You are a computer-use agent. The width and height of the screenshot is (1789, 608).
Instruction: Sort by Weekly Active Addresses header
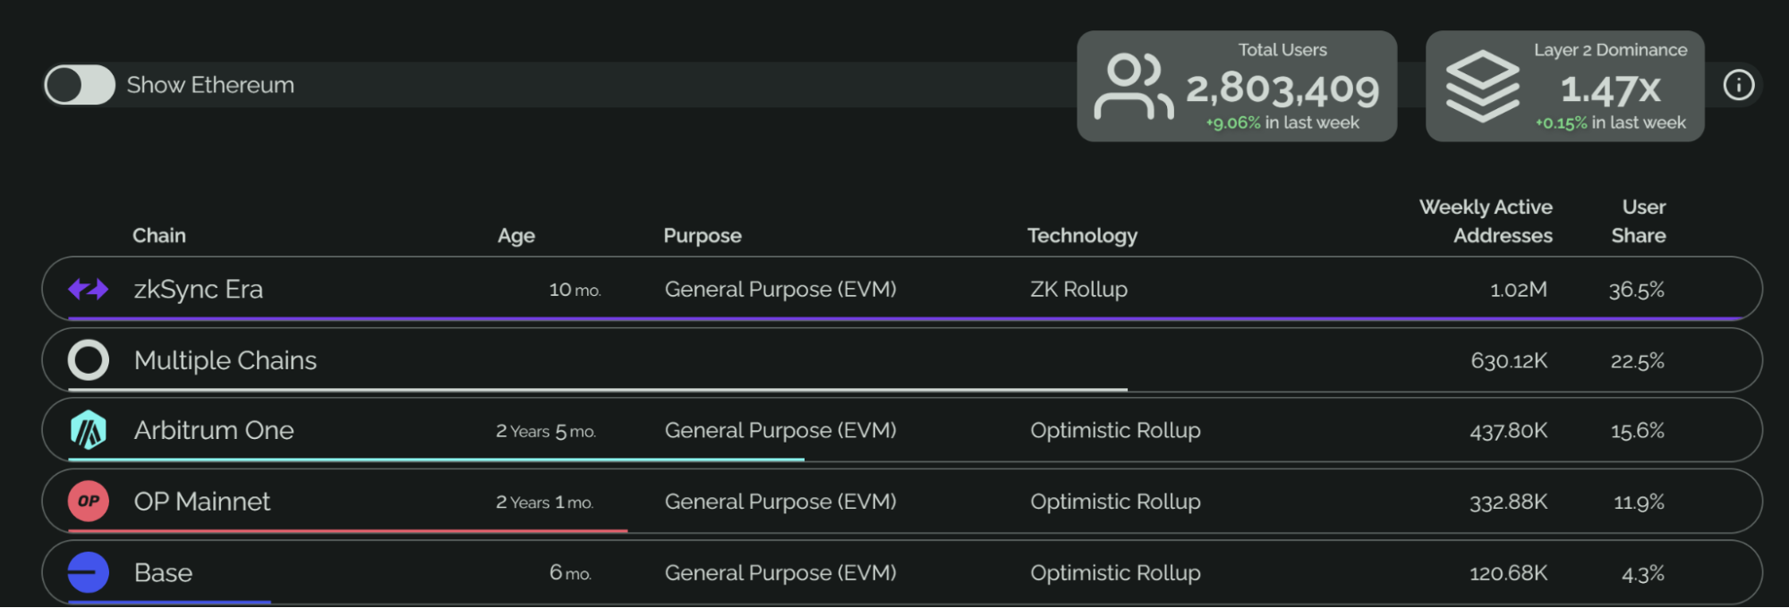pos(1486,221)
